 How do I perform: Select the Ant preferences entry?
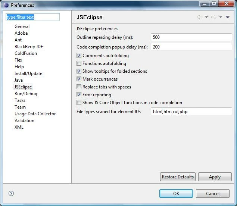point(18,40)
